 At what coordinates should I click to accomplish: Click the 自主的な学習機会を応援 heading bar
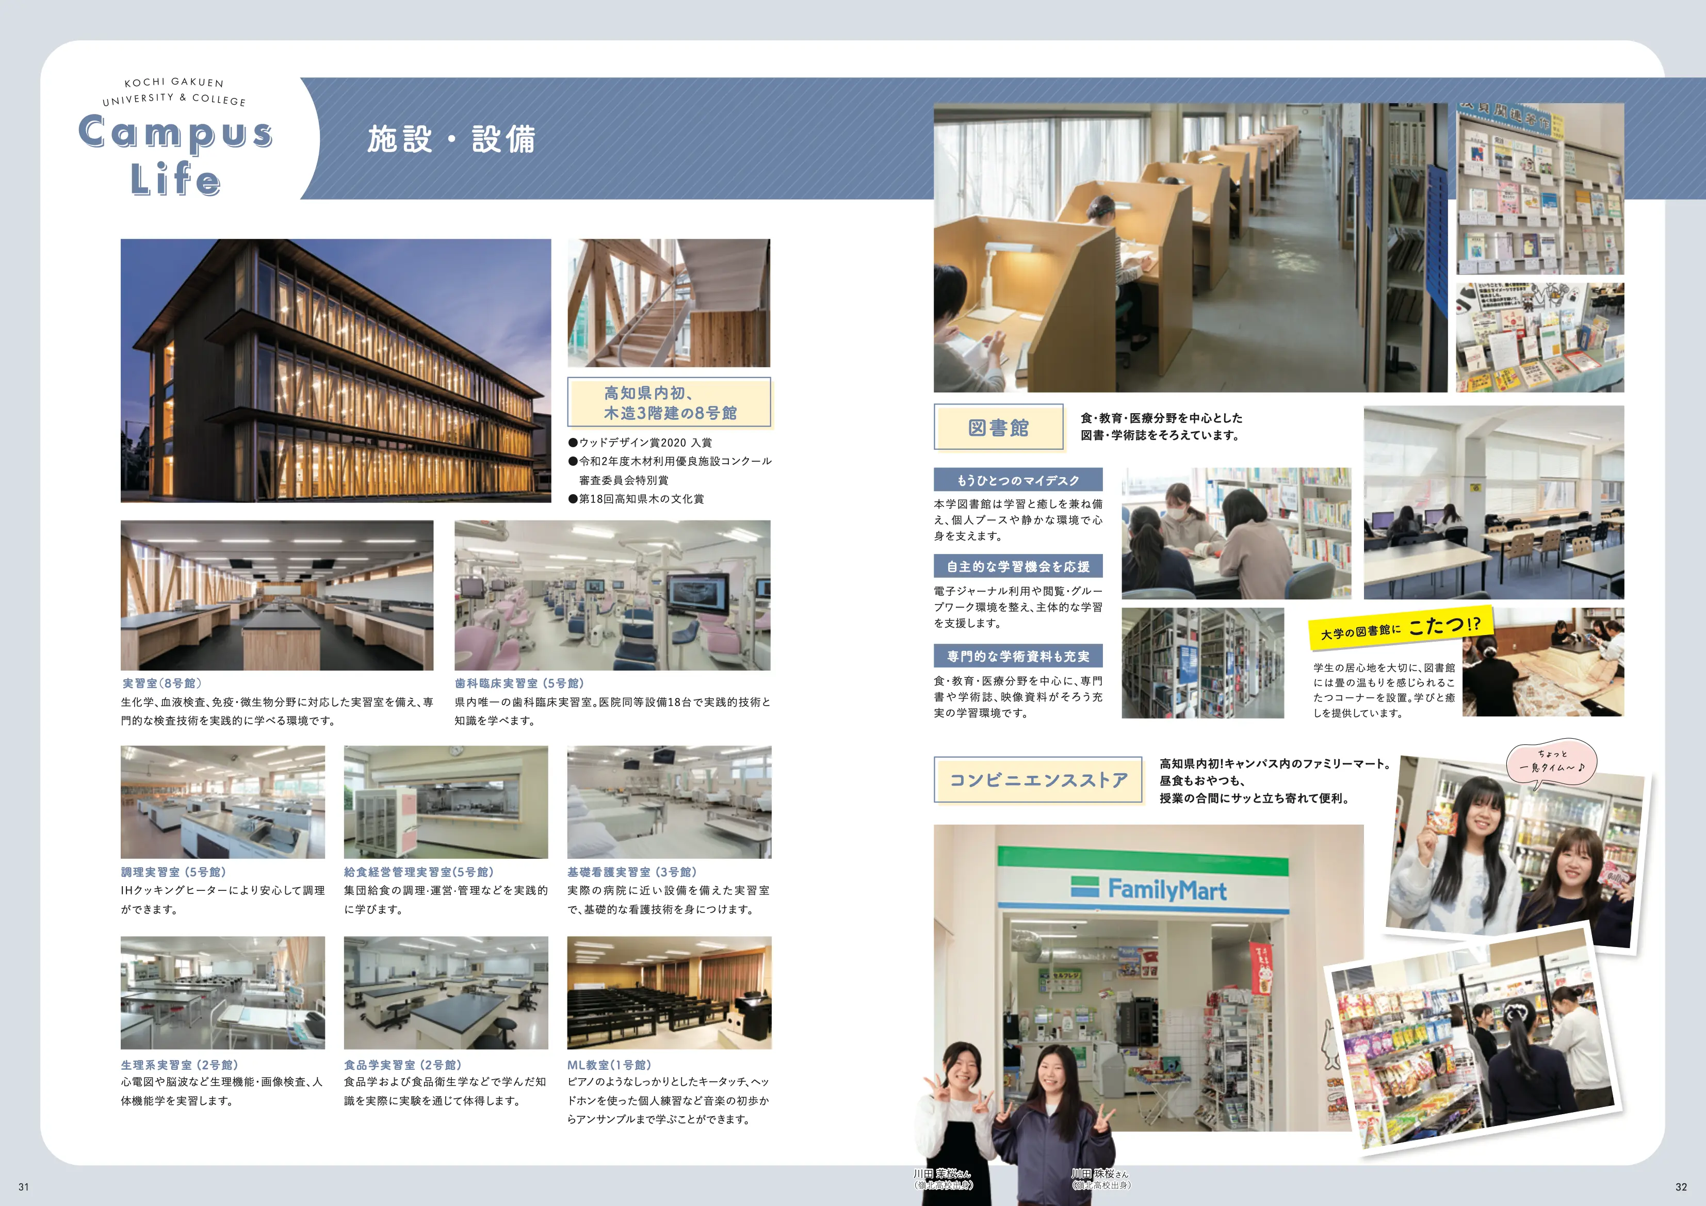pos(1017,566)
